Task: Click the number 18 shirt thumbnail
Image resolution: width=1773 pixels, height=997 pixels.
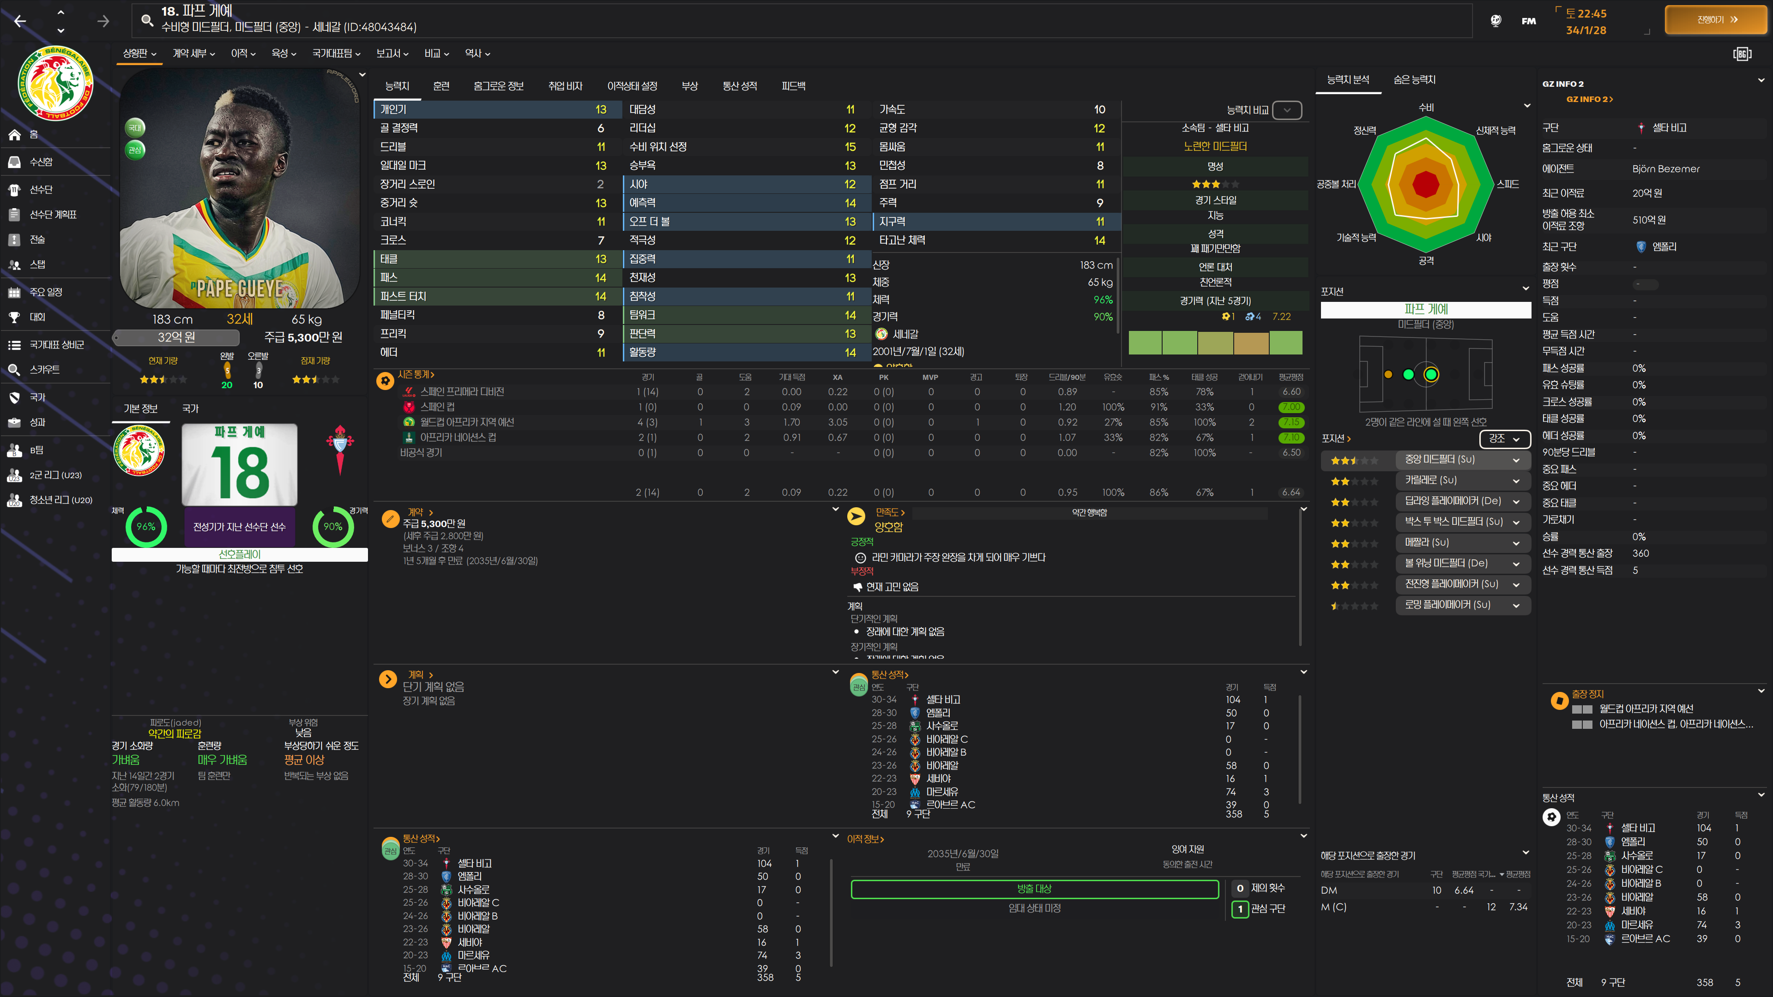Action: pos(240,464)
